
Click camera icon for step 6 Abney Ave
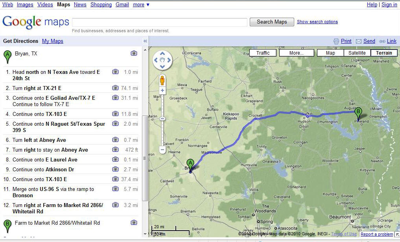116,139
